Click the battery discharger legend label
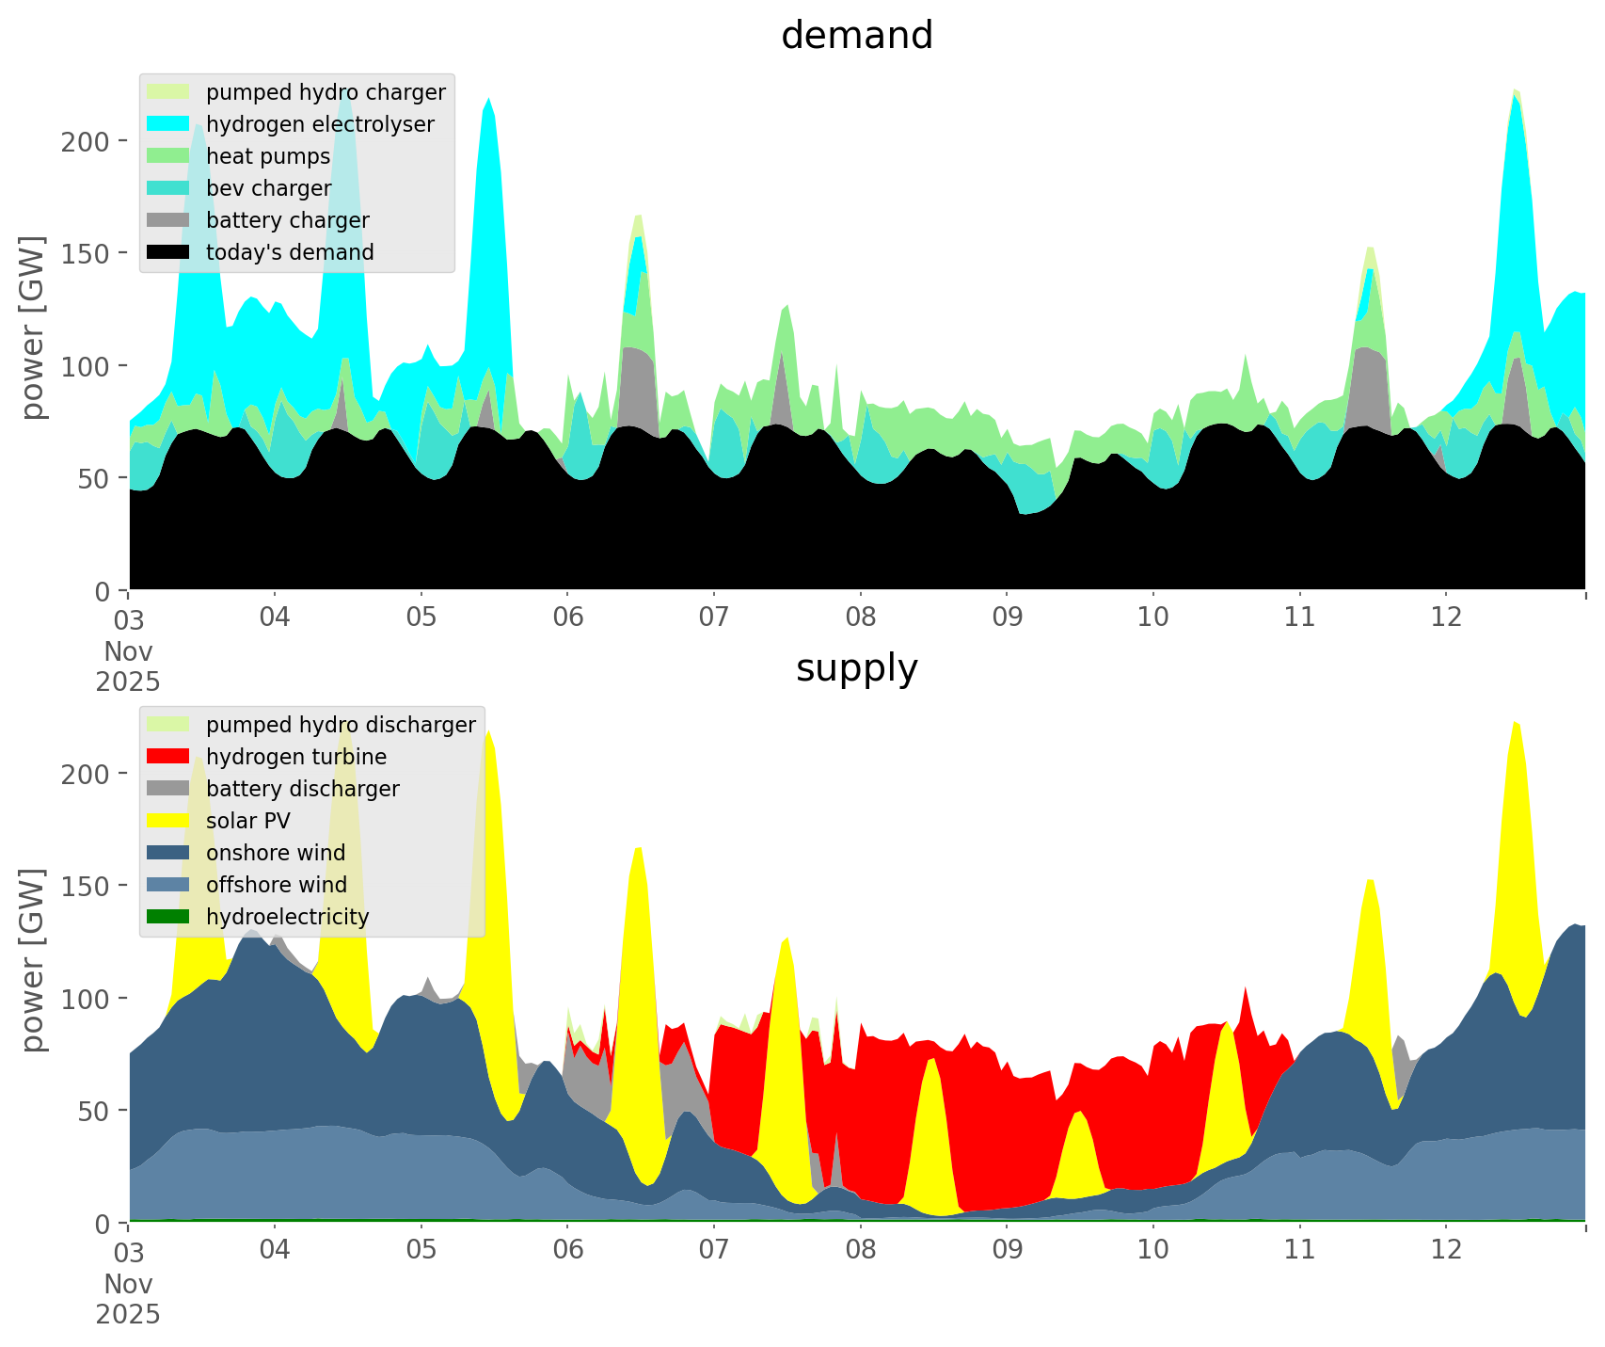 point(302,789)
